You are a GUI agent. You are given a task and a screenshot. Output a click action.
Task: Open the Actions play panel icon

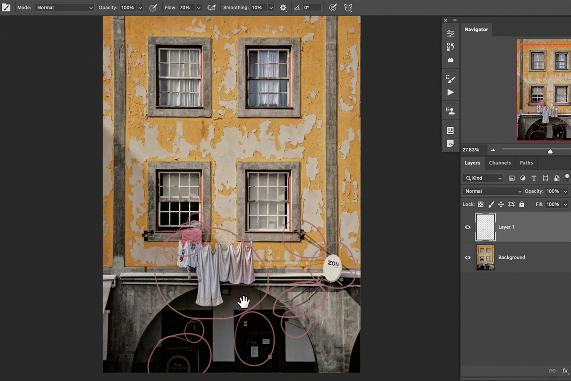coord(451,92)
